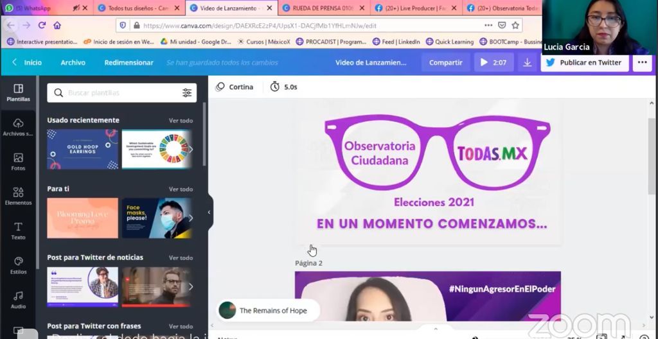Open the Estilos sidebar panel

(x=18, y=266)
